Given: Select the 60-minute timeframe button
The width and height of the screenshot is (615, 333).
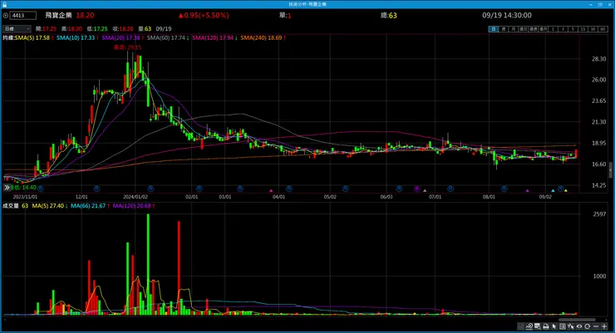Looking at the screenshot, I should click(603, 29).
